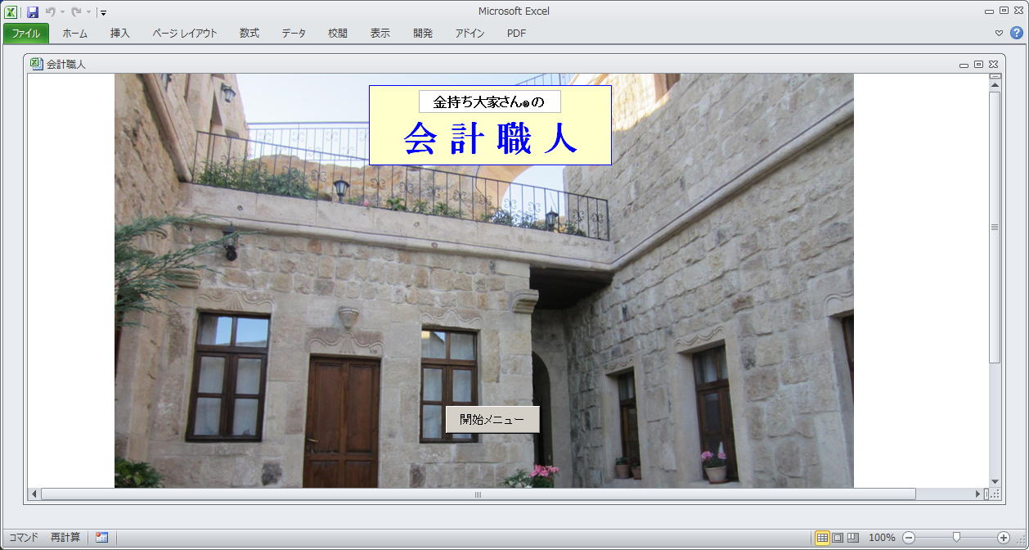This screenshot has width=1029, height=550.
Task: Click the 金持ち大家さんの label box
Action: (x=490, y=101)
